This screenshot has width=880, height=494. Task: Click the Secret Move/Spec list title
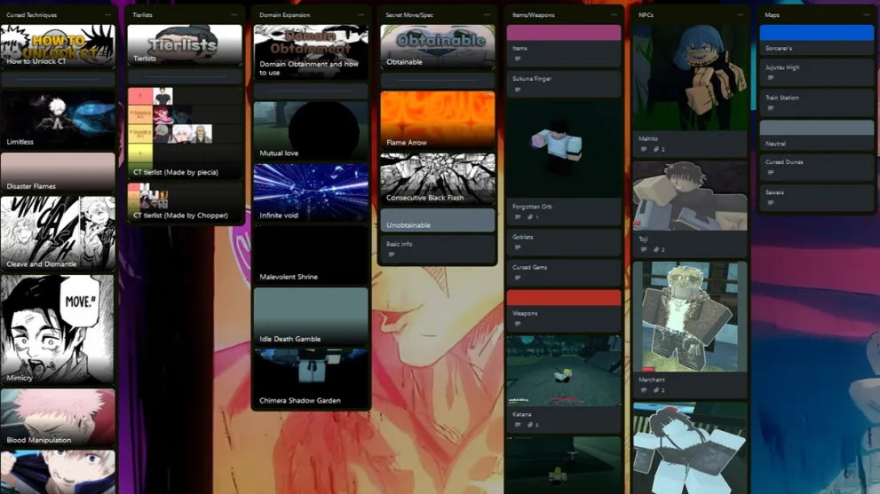409,15
